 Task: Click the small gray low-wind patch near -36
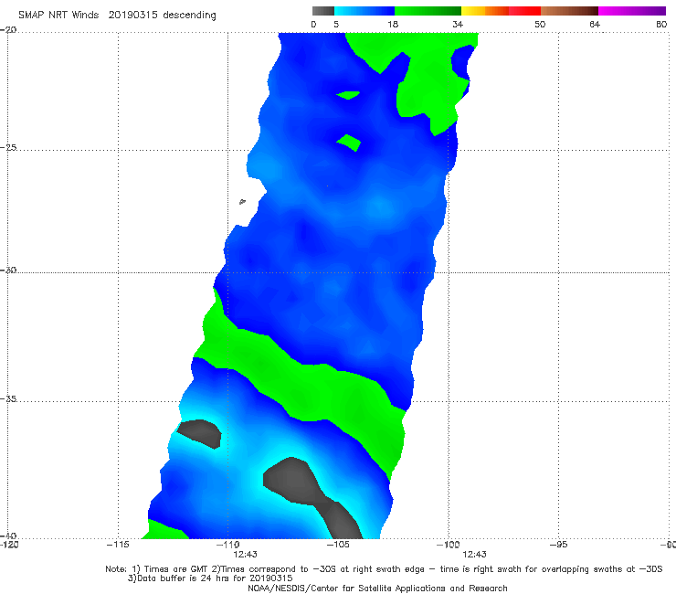tap(200, 433)
